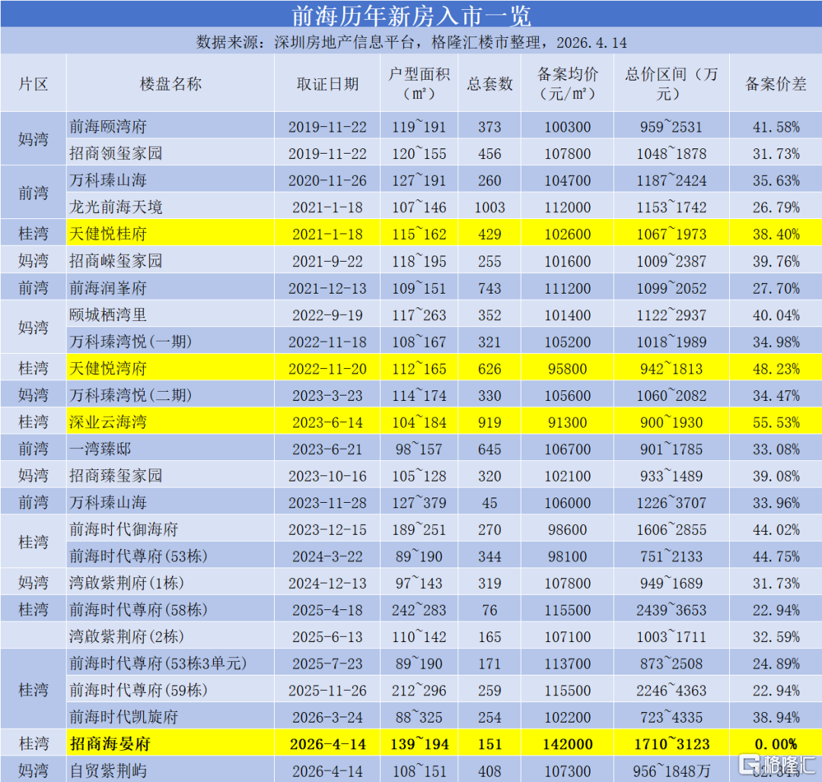Click the 片区 column header
The height and width of the screenshot is (782, 822).
[x=33, y=84]
